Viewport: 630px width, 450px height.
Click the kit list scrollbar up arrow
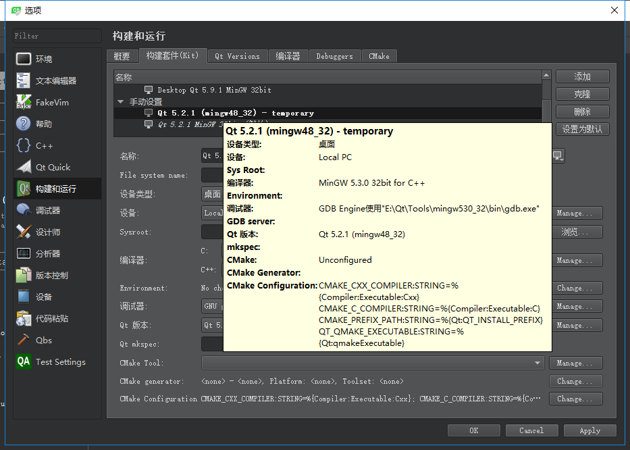[546, 75]
